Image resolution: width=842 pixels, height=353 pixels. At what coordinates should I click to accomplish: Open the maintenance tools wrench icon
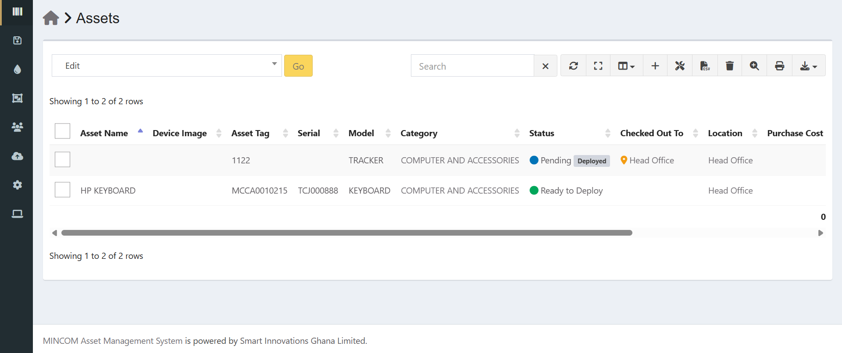point(680,66)
